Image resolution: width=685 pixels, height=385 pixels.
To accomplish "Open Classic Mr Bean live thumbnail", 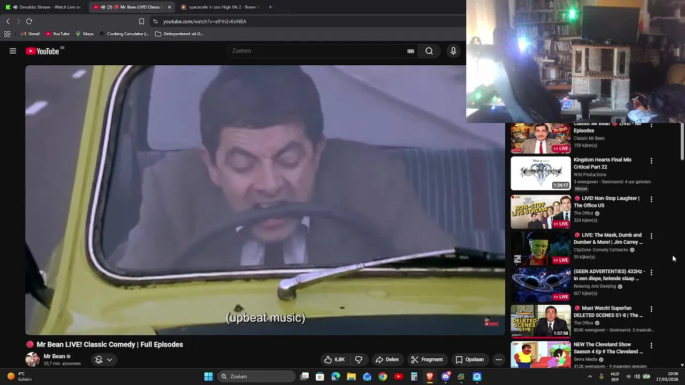I will click(541, 138).
